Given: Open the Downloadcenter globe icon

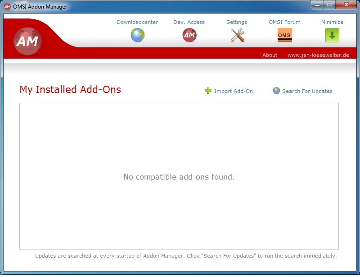Looking at the screenshot, I should click(x=137, y=35).
